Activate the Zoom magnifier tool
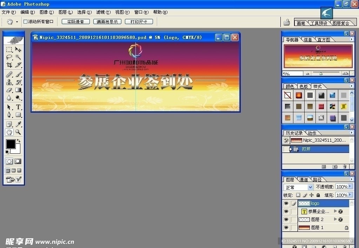Screen dimensions: 359x248 coord(18,132)
